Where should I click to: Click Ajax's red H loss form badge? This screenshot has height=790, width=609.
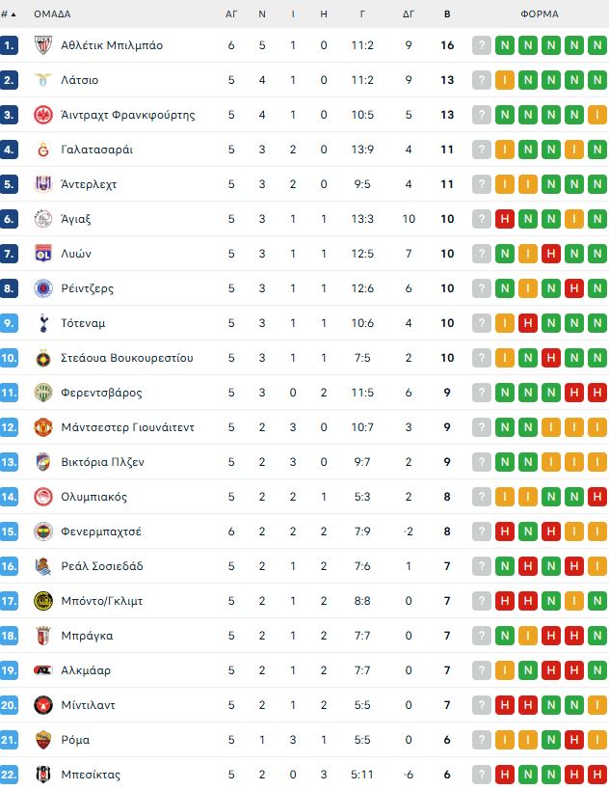(x=505, y=219)
